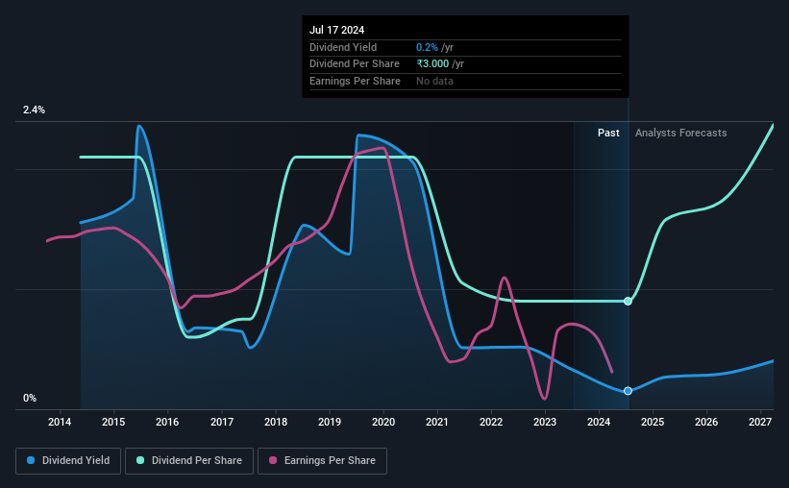Click the 2019 x-axis label
Image resolution: width=789 pixels, height=488 pixels.
(x=330, y=422)
